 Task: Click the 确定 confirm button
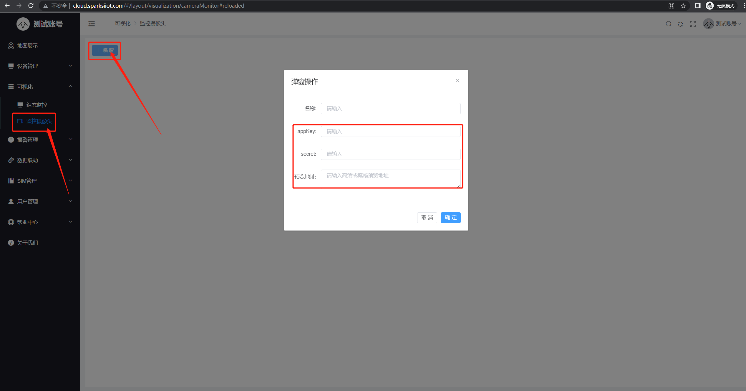(x=450, y=218)
